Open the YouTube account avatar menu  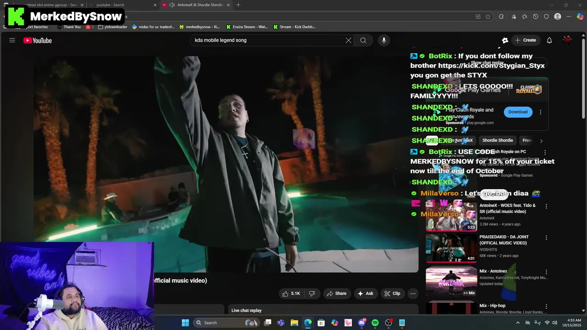(567, 40)
